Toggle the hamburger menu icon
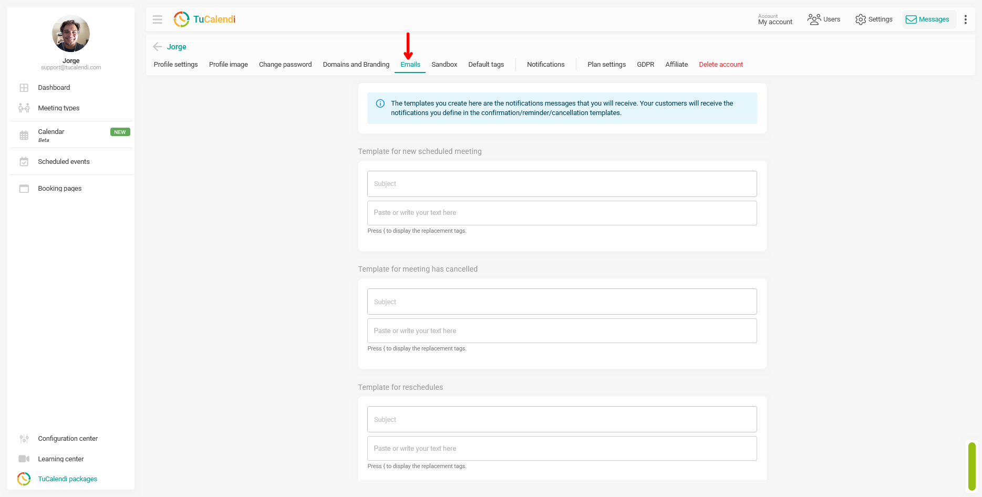 157,19
